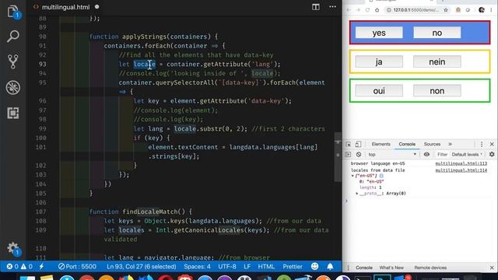Click the 'yes' button on page
The height and width of the screenshot is (280, 498).
click(379, 33)
